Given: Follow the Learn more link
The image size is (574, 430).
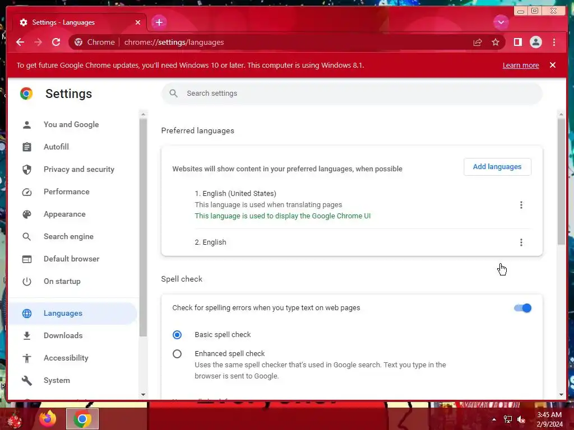Looking at the screenshot, I should click(x=521, y=66).
